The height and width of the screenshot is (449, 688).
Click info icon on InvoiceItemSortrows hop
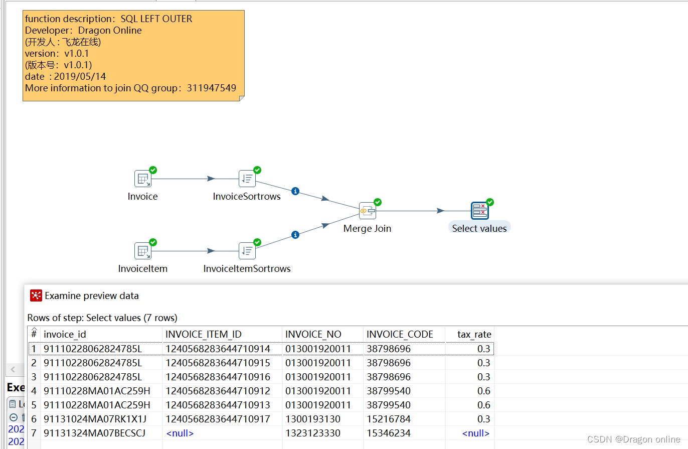tap(295, 235)
